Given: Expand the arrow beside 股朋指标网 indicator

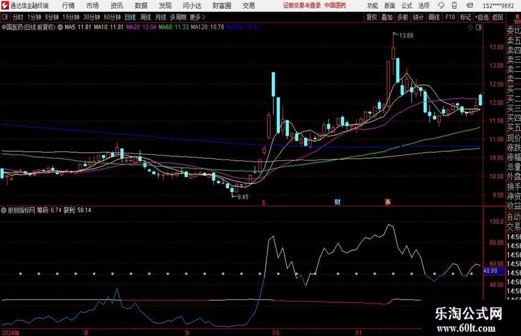Looking at the screenshot, I should (4, 210).
